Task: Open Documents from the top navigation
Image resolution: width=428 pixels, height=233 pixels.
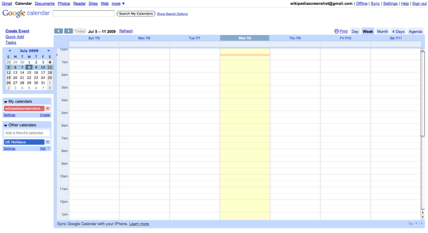Action: tap(44, 4)
